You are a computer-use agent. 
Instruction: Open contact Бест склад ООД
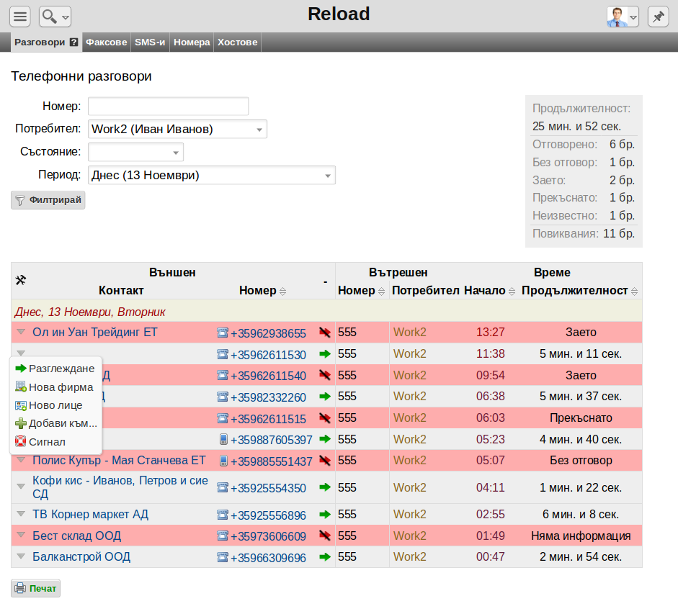point(76,536)
